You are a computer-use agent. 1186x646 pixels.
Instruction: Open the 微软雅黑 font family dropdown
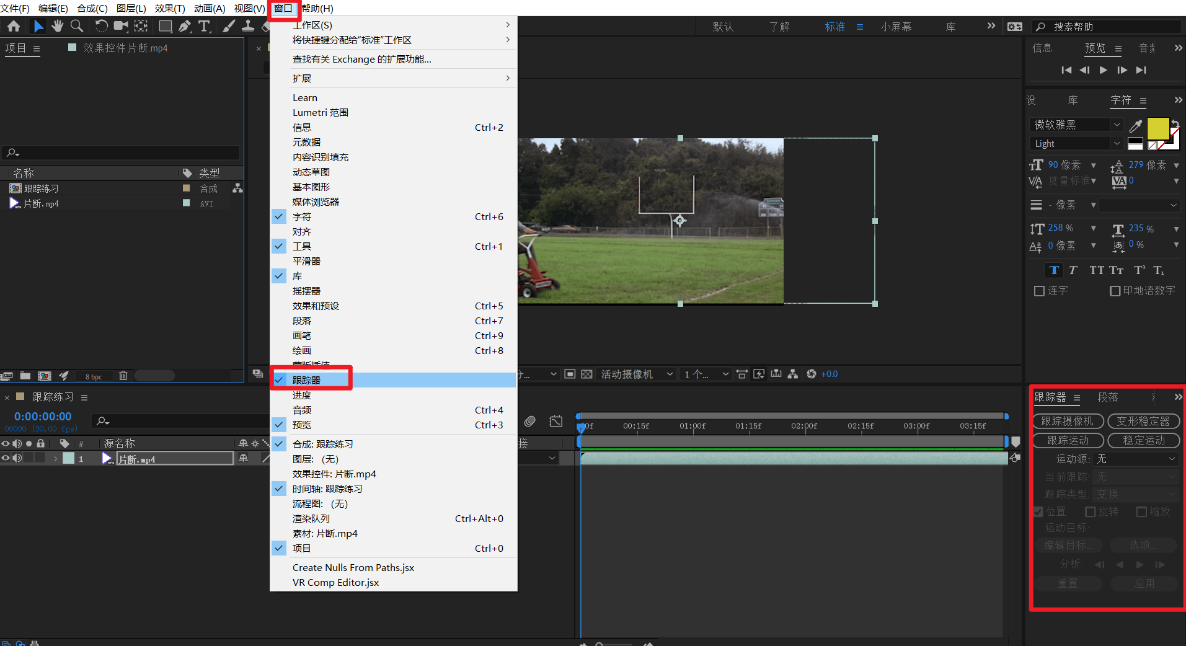tap(1077, 125)
